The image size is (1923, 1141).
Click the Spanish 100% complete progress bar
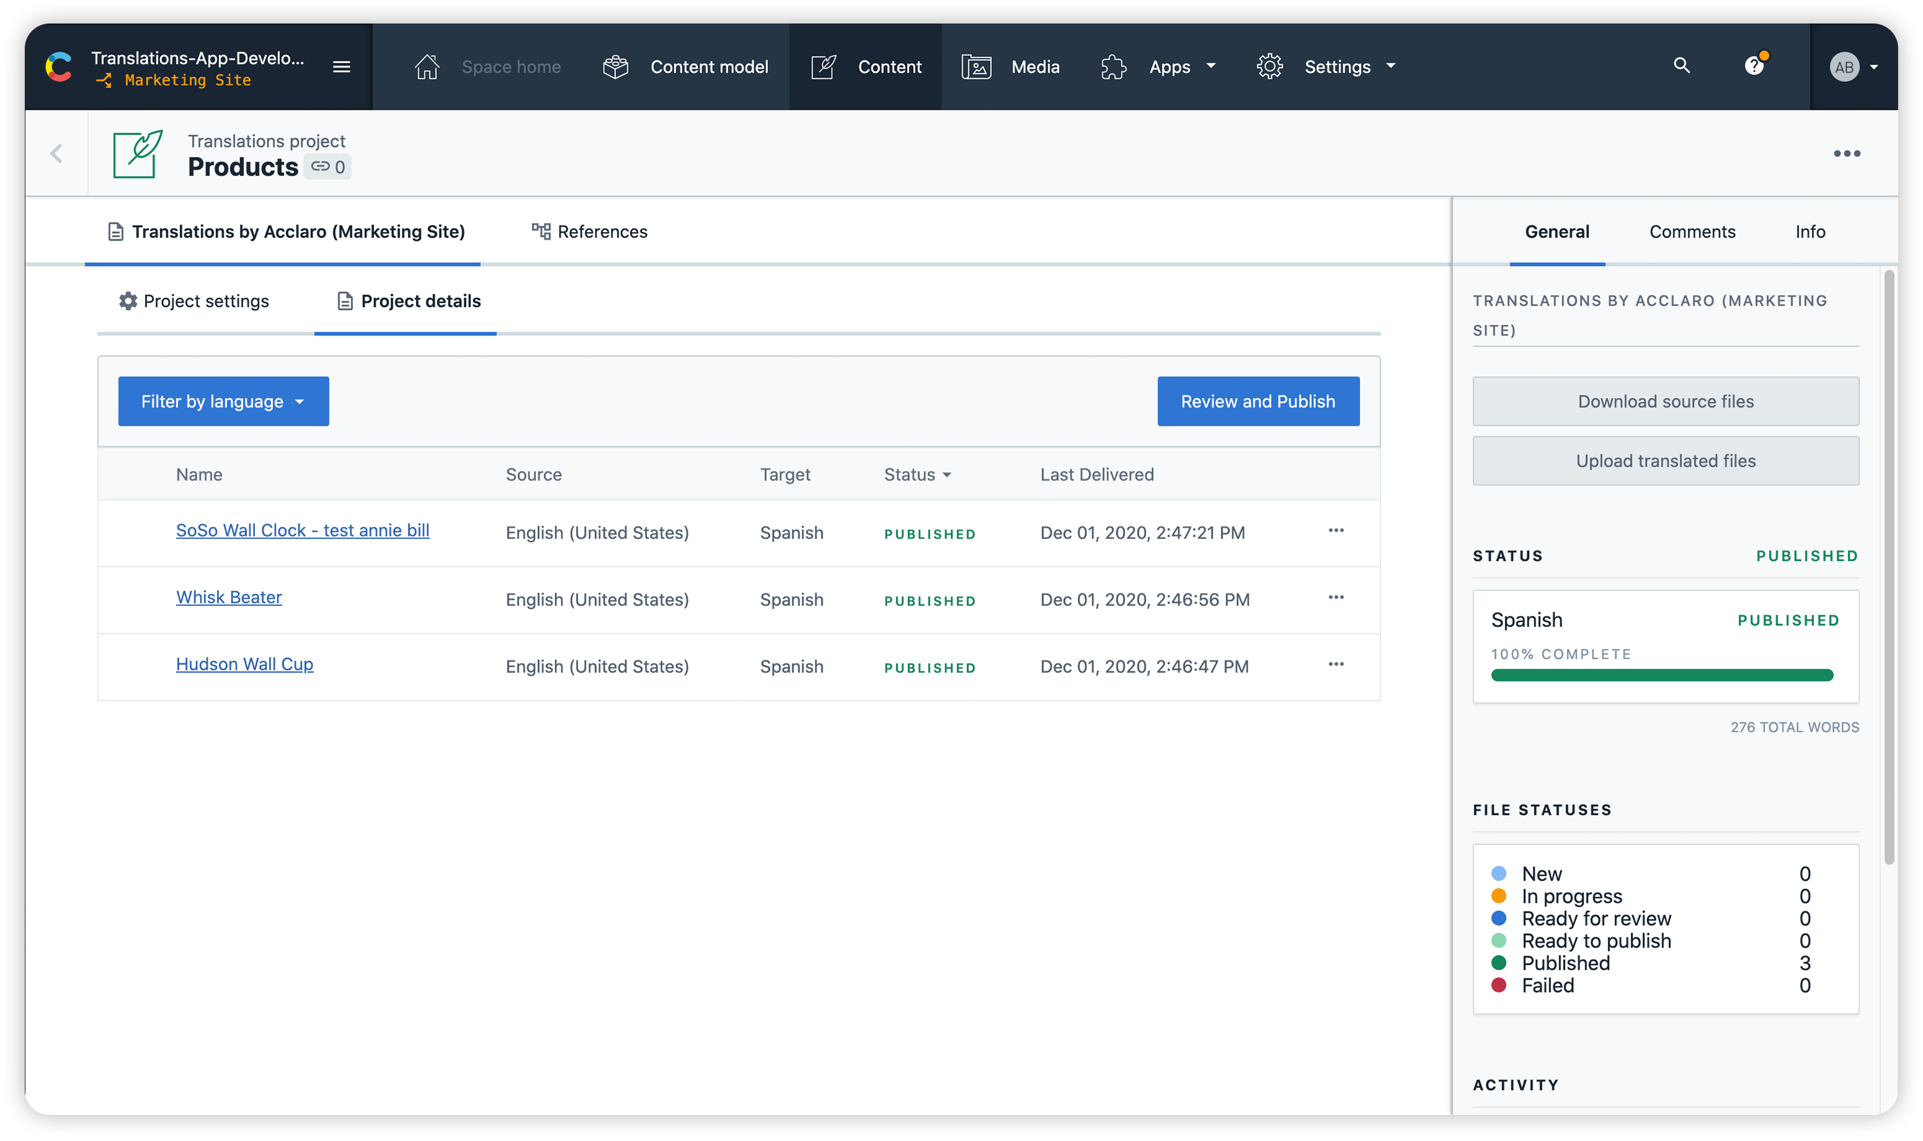(1662, 675)
